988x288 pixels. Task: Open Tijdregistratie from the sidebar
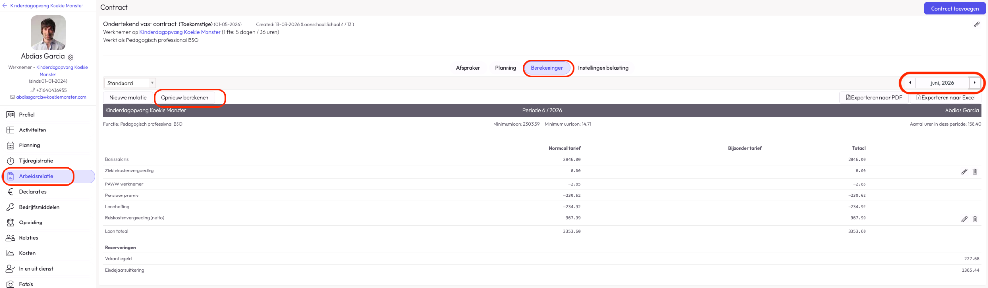[x=36, y=161]
